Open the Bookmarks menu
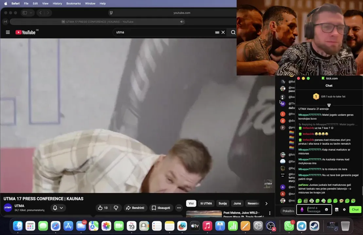363x235 pixels. (x=73, y=4)
